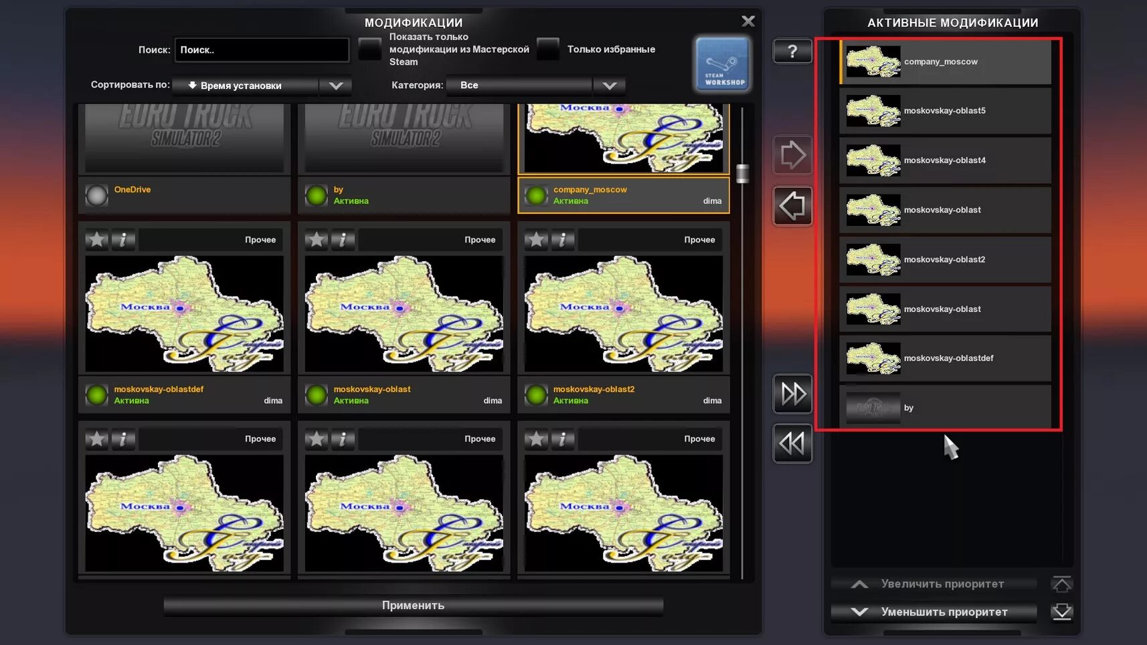Show info for moskovskay-oblast2 mod card

(562, 239)
